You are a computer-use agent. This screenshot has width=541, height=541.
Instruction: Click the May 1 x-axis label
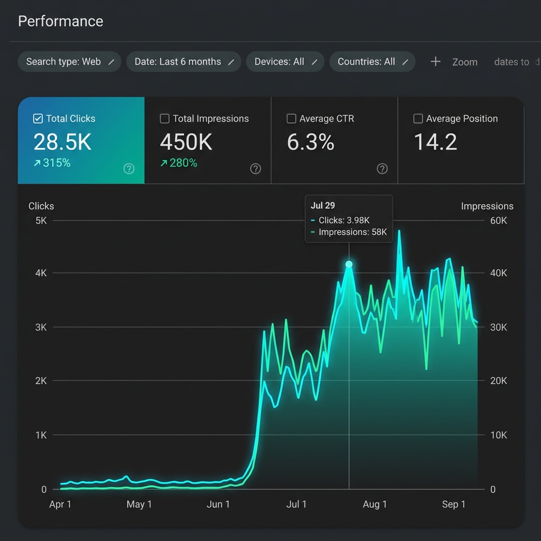139,504
